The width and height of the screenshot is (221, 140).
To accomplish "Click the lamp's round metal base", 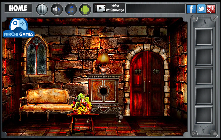I will click(103, 71).
